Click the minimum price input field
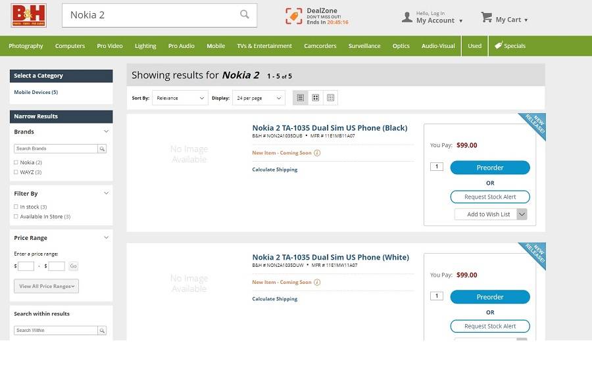 pos(26,266)
